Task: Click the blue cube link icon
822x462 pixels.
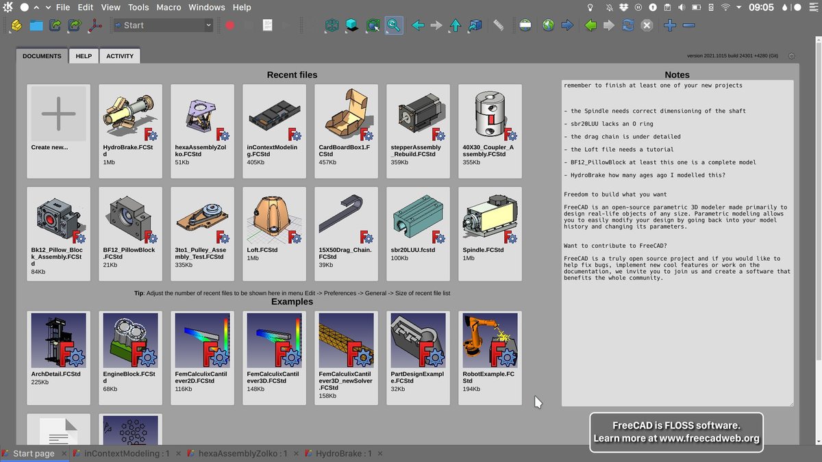Action: click(475, 25)
